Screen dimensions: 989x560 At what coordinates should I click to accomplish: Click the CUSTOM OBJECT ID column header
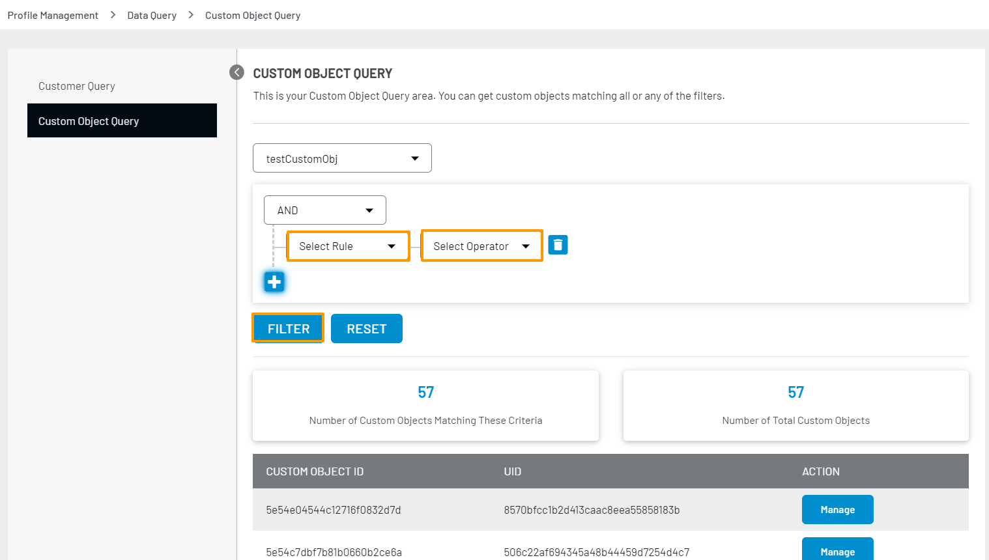pos(315,471)
